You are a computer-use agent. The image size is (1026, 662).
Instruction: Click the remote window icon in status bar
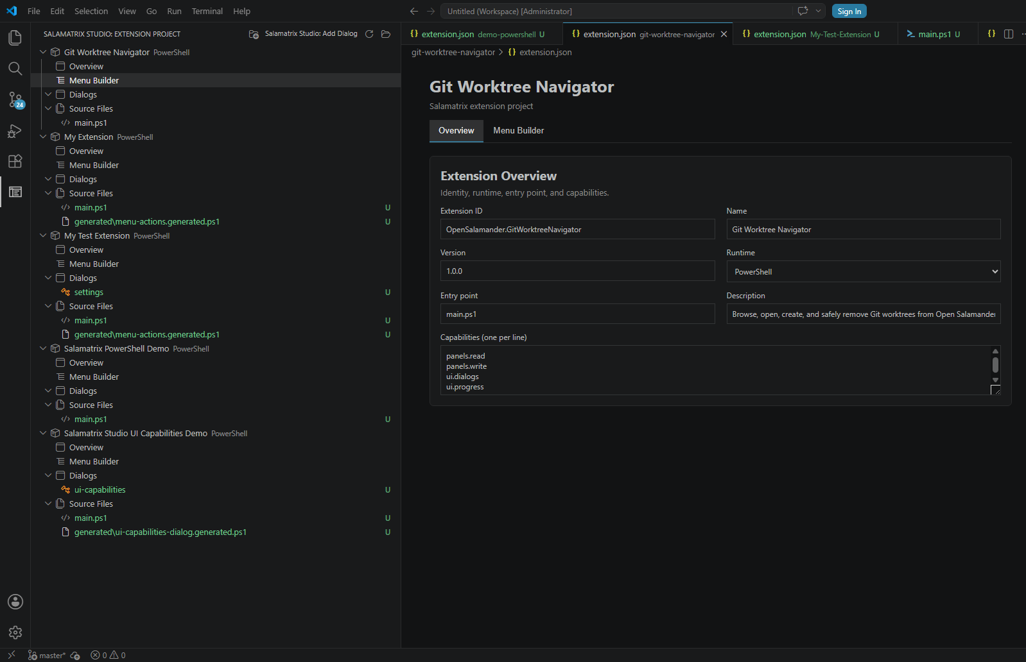pos(11,655)
